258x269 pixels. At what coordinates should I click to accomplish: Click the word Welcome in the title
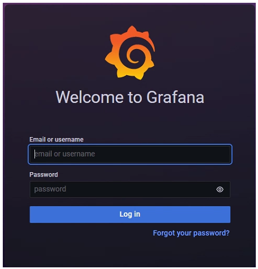(90, 97)
